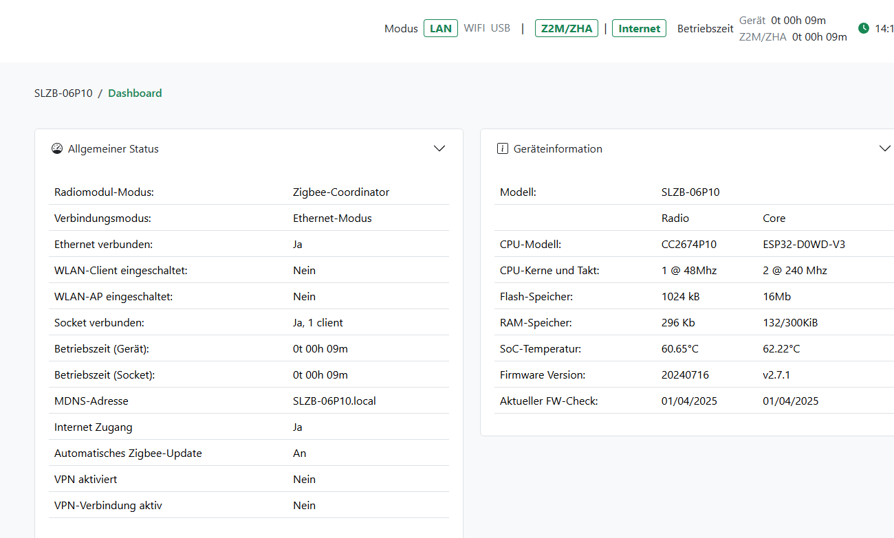Viewport: 894px width, 538px height.
Task: Click the CC2674P10 radio CPU value
Action: tap(688, 245)
